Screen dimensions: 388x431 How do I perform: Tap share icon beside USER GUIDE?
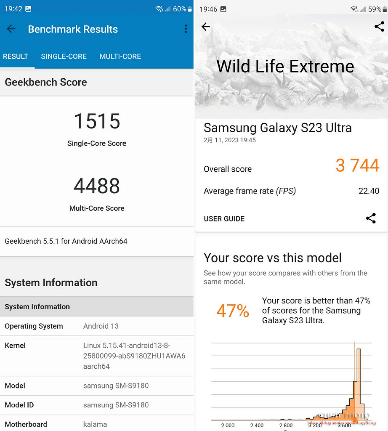[371, 218]
